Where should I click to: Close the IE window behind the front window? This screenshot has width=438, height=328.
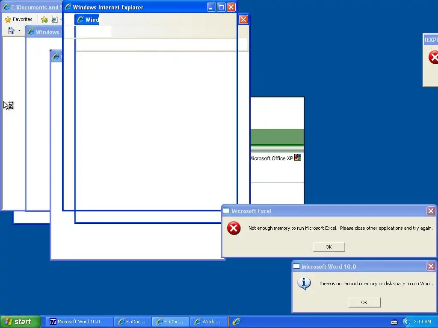[243, 20]
